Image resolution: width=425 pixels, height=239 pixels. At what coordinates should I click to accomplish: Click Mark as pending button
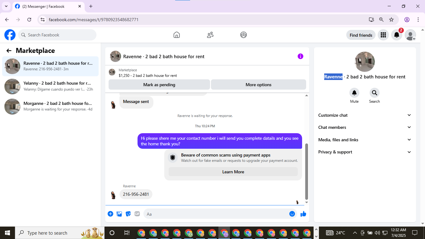coord(159,85)
